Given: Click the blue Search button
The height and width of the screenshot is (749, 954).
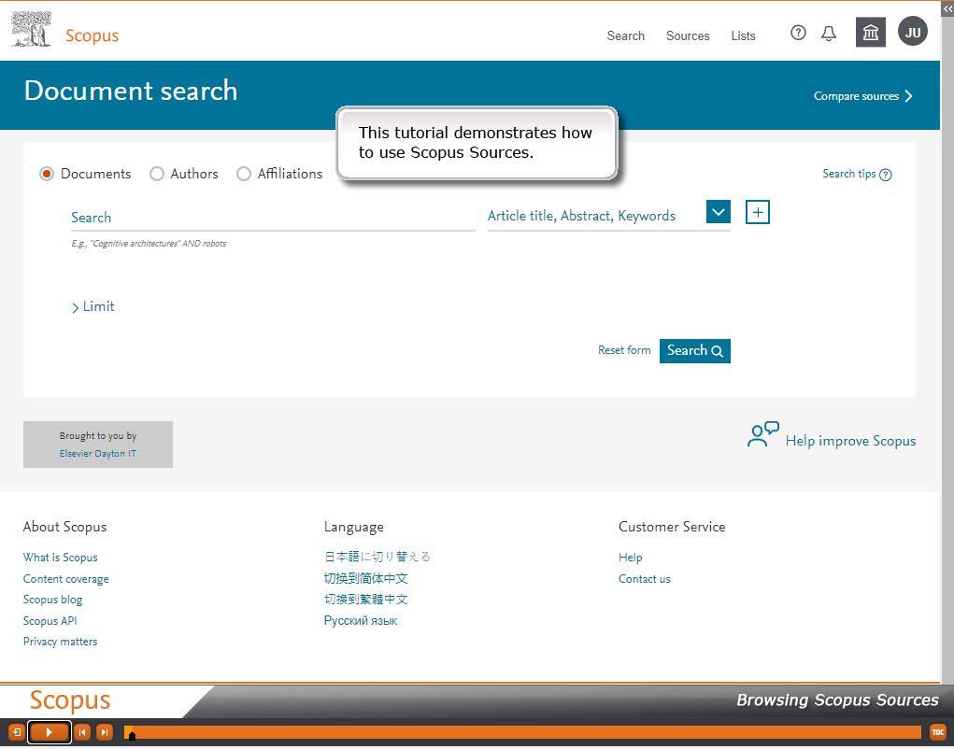Looking at the screenshot, I should (695, 351).
